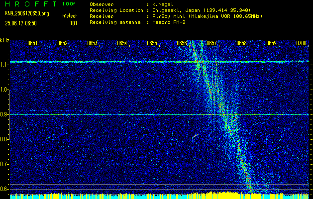Viewport: 313px width, 199px height.
Task: Click the yellow signal level bar graph at bottom
Action: pyautogui.click(x=159, y=195)
